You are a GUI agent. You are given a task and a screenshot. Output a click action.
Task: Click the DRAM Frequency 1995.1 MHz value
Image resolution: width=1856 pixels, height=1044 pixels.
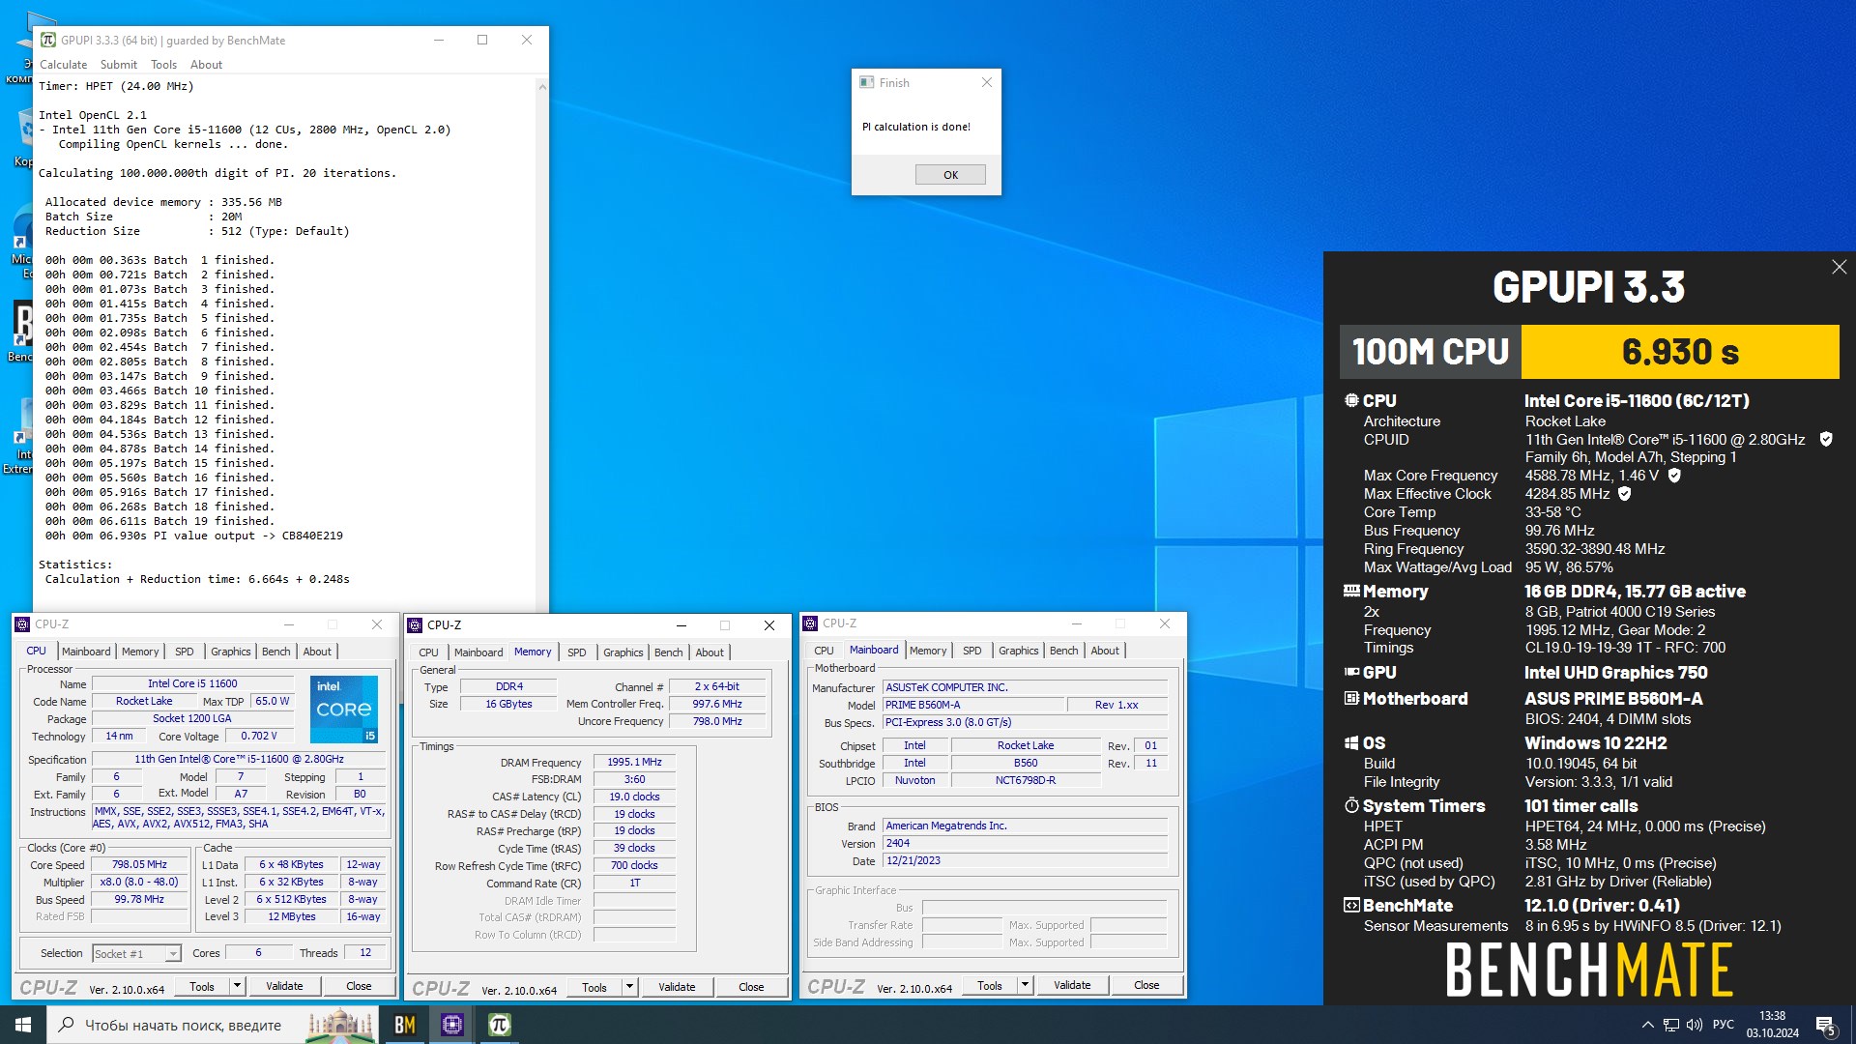(x=634, y=763)
